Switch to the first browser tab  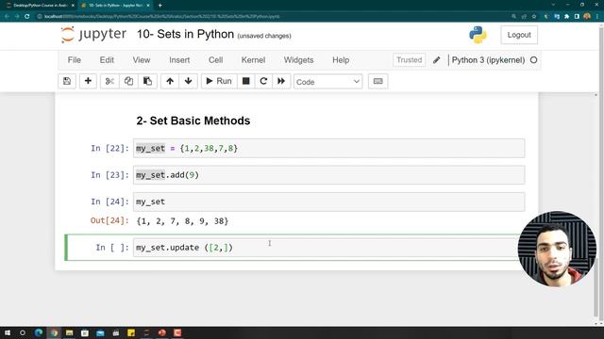[x=39, y=6]
